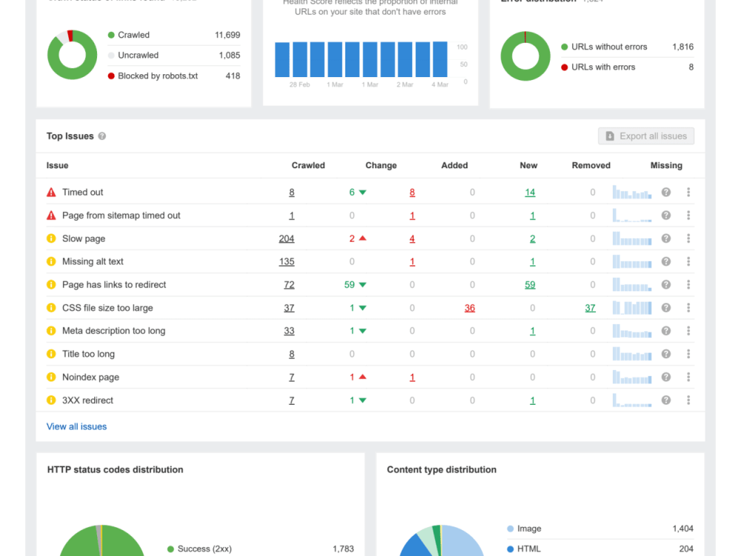Click missing count 37 in CSS file size row
The height and width of the screenshot is (556, 741).
point(591,308)
